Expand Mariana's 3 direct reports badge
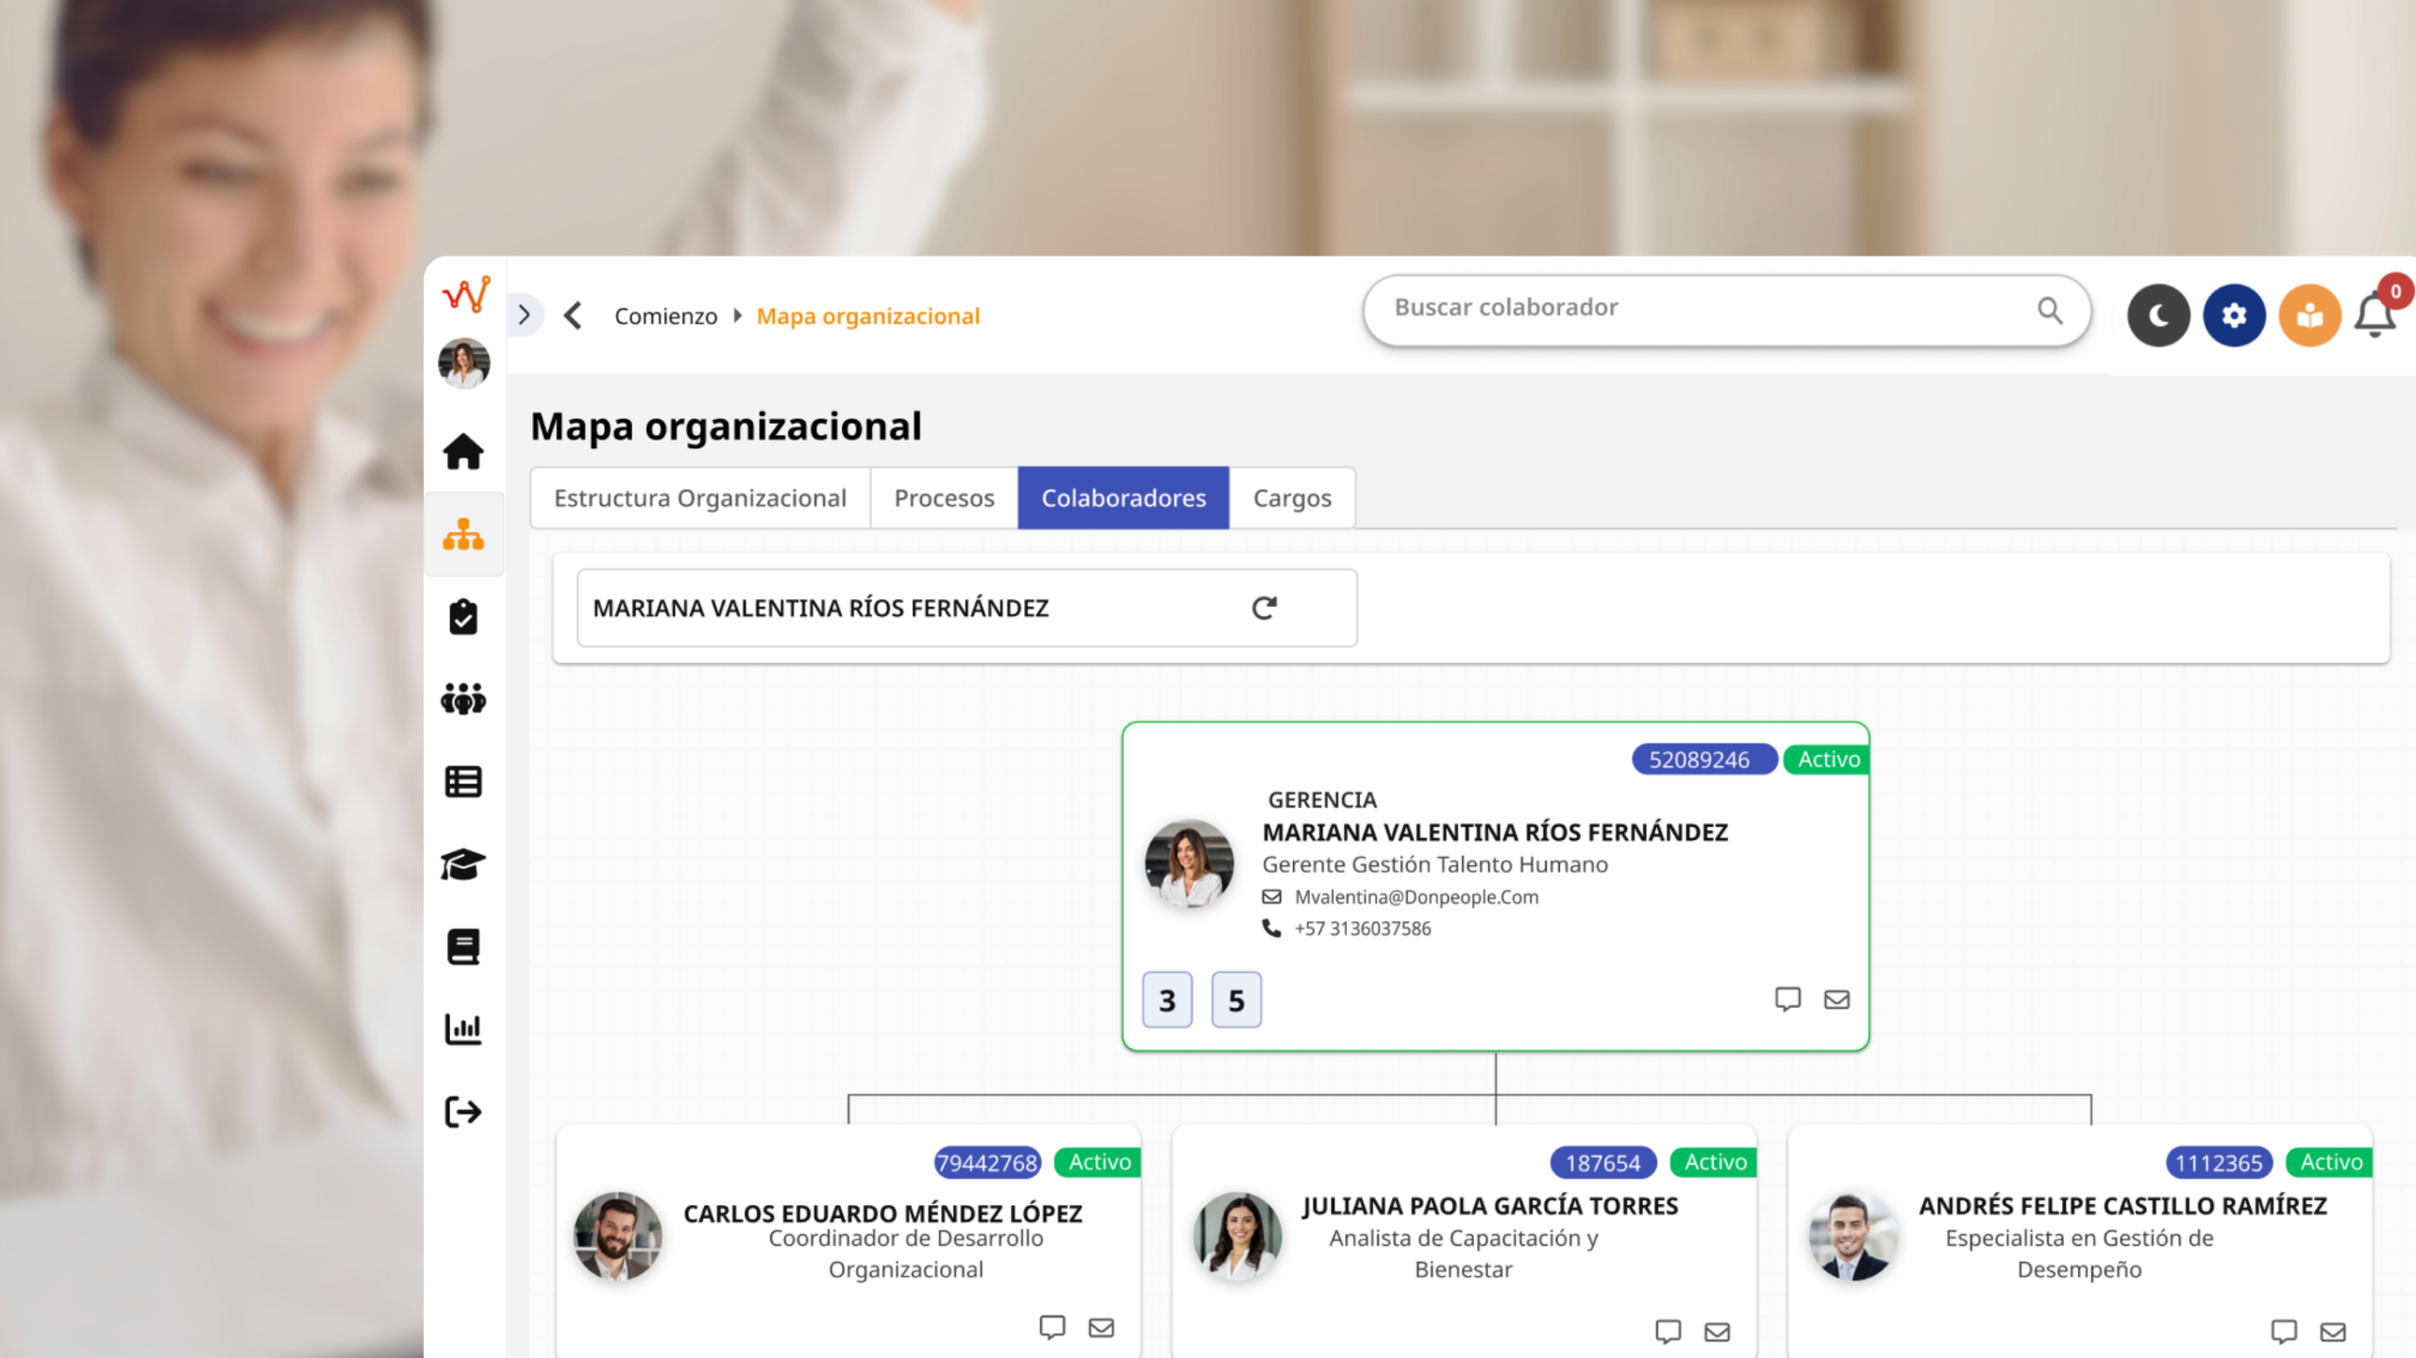Image resolution: width=2416 pixels, height=1358 pixels. [x=1166, y=999]
